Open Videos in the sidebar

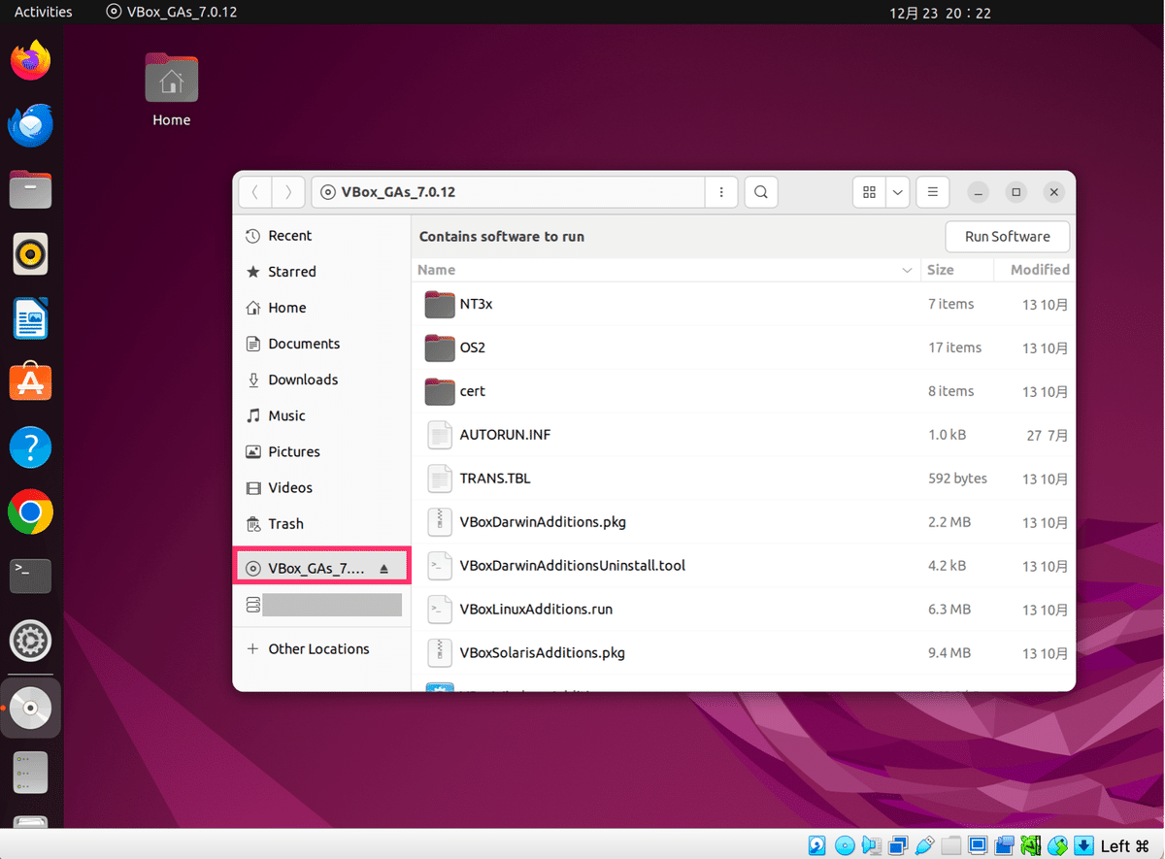point(321,487)
